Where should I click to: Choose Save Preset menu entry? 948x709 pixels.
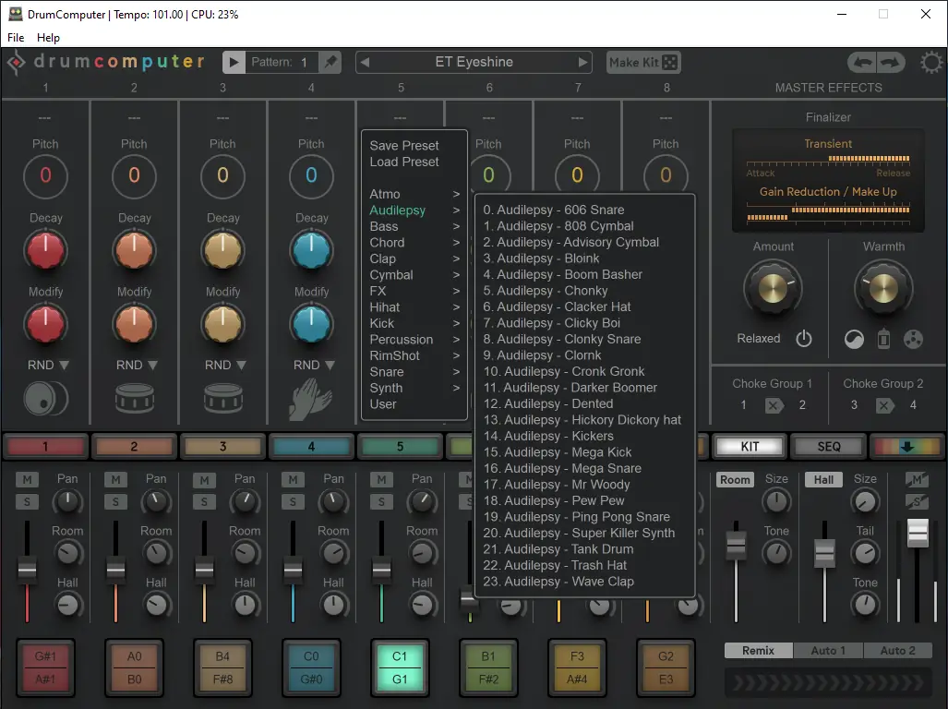(404, 146)
